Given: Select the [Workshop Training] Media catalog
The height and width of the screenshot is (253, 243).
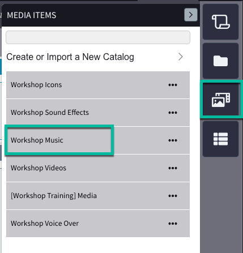Looking at the screenshot, I should click(x=54, y=196).
